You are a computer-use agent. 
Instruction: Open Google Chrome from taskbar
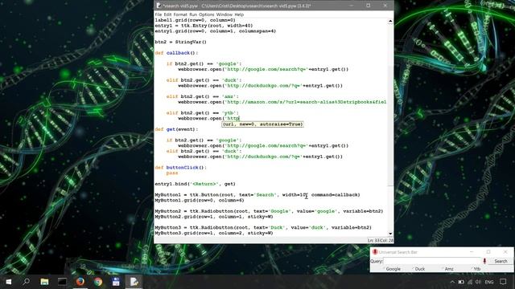pyautogui.click(x=98, y=282)
